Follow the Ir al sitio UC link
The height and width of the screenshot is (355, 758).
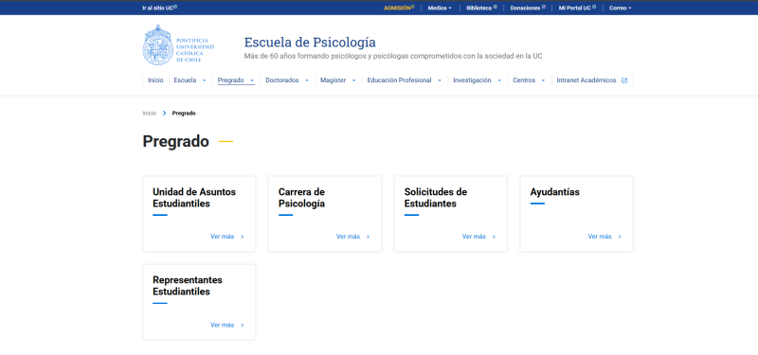pos(157,9)
